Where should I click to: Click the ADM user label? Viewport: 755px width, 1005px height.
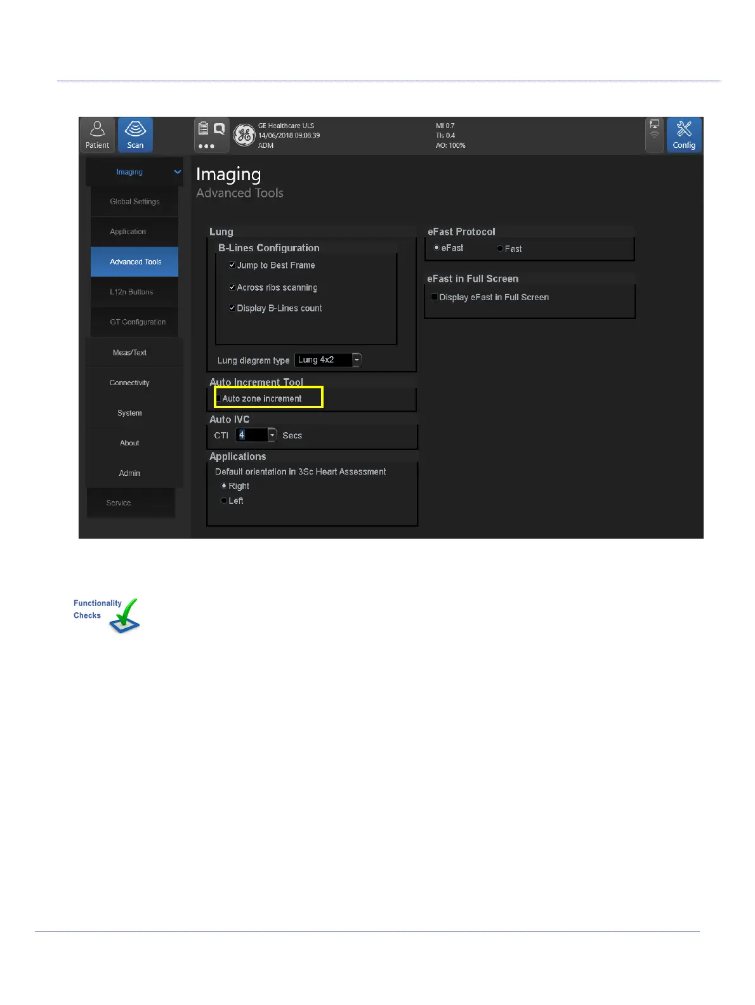[266, 145]
